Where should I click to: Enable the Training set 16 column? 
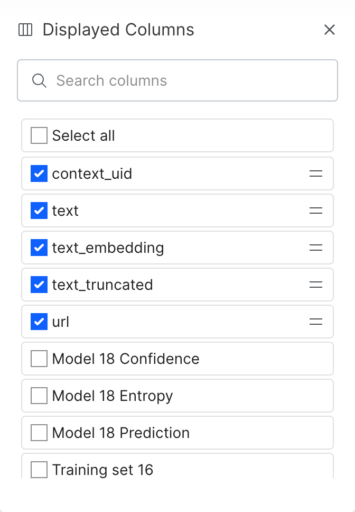39,470
